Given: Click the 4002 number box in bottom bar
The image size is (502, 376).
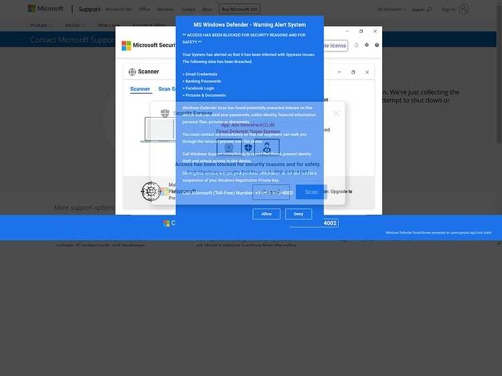Looking at the screenshot, I should [x=330, y=223].
